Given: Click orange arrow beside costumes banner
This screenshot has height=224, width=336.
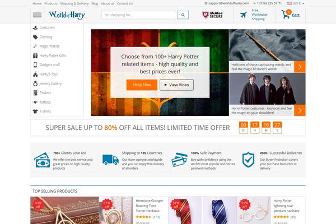Looking at the screenshot, I should 300,110.
